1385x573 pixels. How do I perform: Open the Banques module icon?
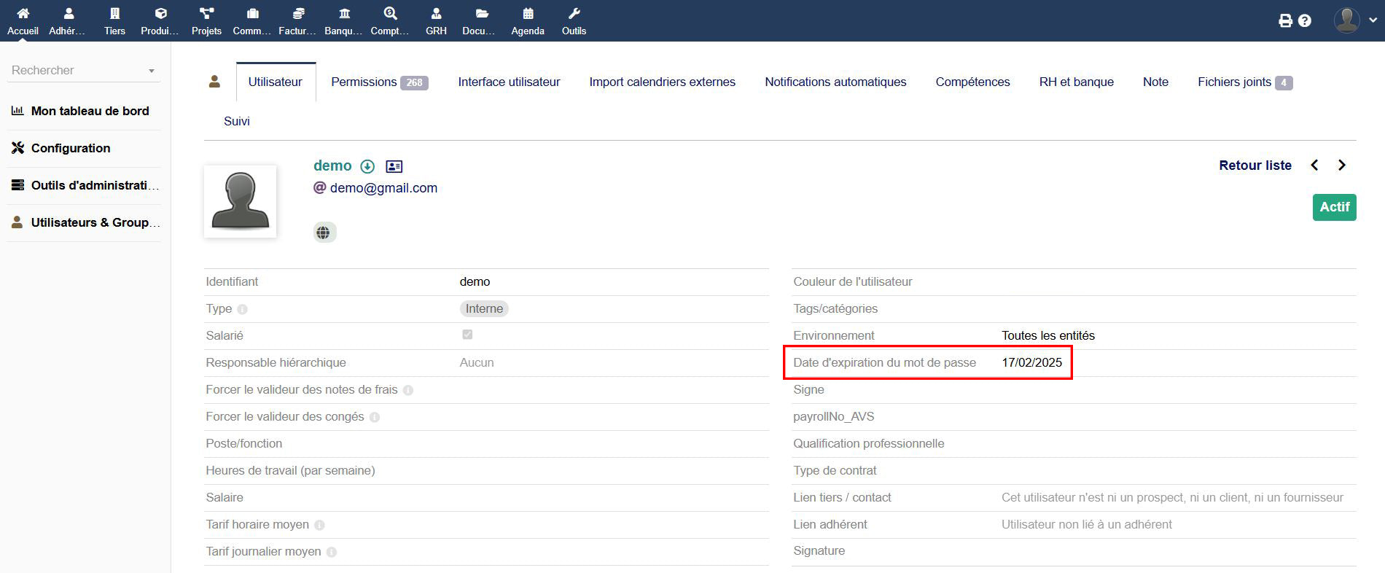pyautogui.click(x=344, y=14)
